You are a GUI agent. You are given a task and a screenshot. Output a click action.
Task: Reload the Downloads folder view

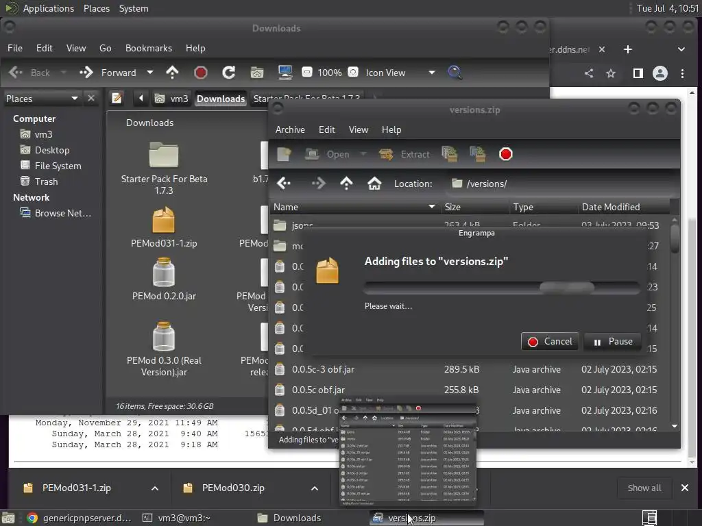point(229,73)
